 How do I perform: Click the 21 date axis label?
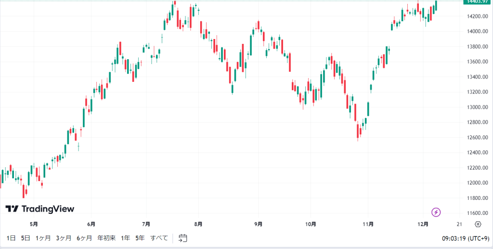pyautogui.click(x=459, y=224)
